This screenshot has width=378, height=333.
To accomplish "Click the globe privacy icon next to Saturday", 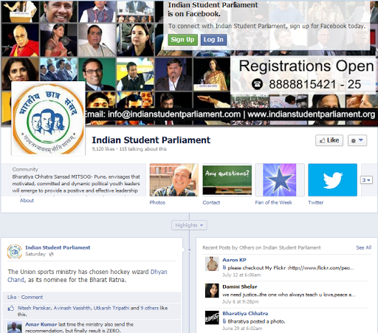I will (51, 254).
